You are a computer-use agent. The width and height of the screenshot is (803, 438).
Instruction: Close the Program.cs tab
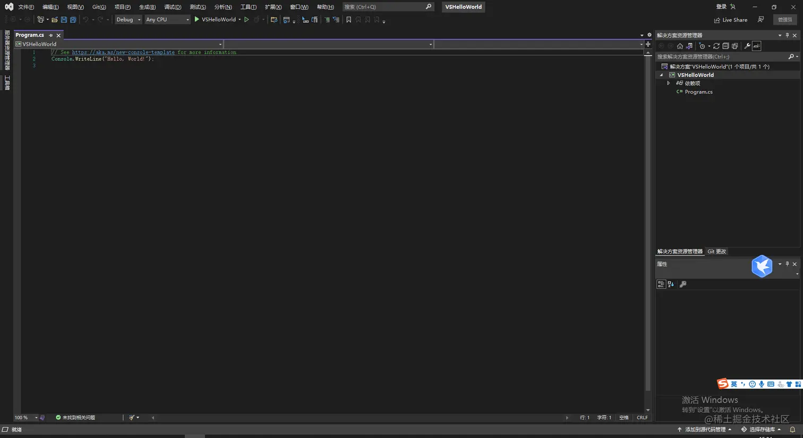(x=58, y=35)
